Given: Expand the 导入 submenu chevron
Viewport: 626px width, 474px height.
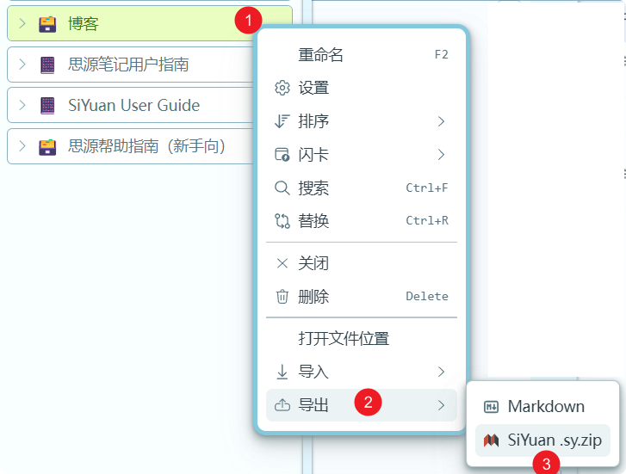Looking at the screenshot, I should click(x=441, y=372).
